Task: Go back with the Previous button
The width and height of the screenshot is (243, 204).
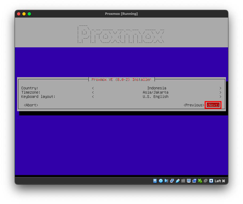Action: coord(194,105)
